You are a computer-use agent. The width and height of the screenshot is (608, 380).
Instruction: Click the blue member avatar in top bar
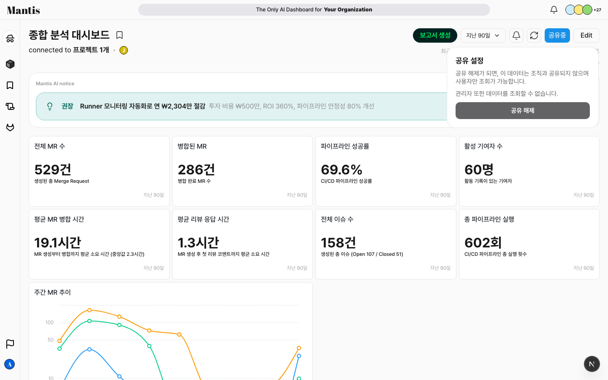[570, 10]
